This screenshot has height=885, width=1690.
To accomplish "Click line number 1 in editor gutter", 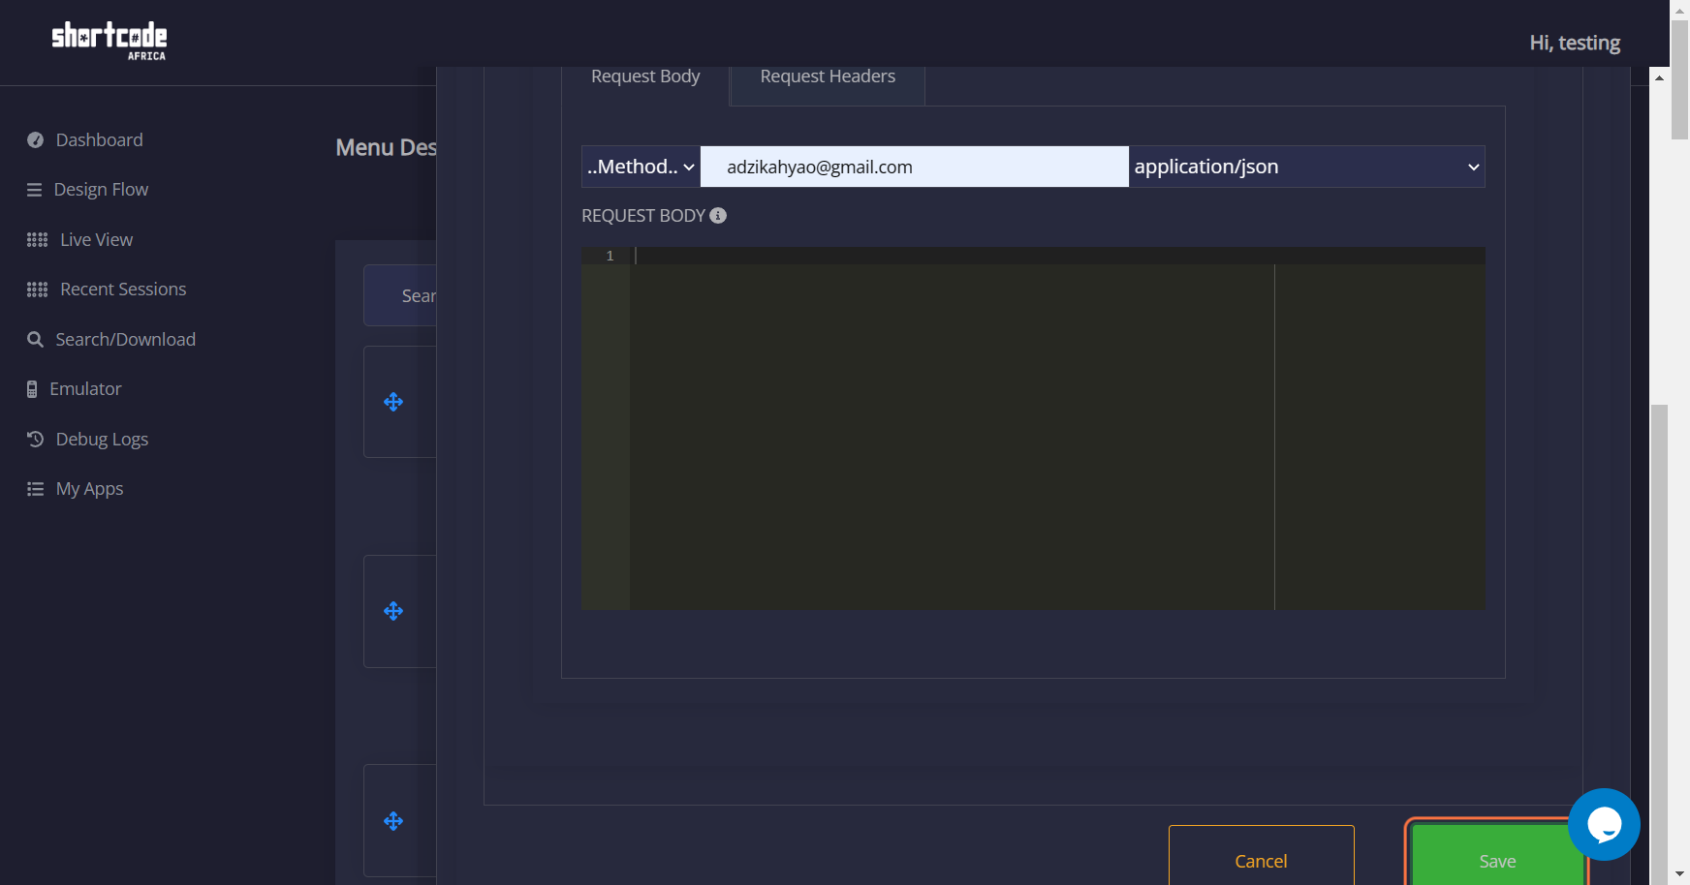I will tap(610, 256).
